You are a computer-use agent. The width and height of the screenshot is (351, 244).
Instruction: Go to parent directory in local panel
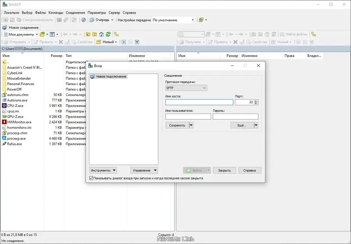(x=88, y=35)
